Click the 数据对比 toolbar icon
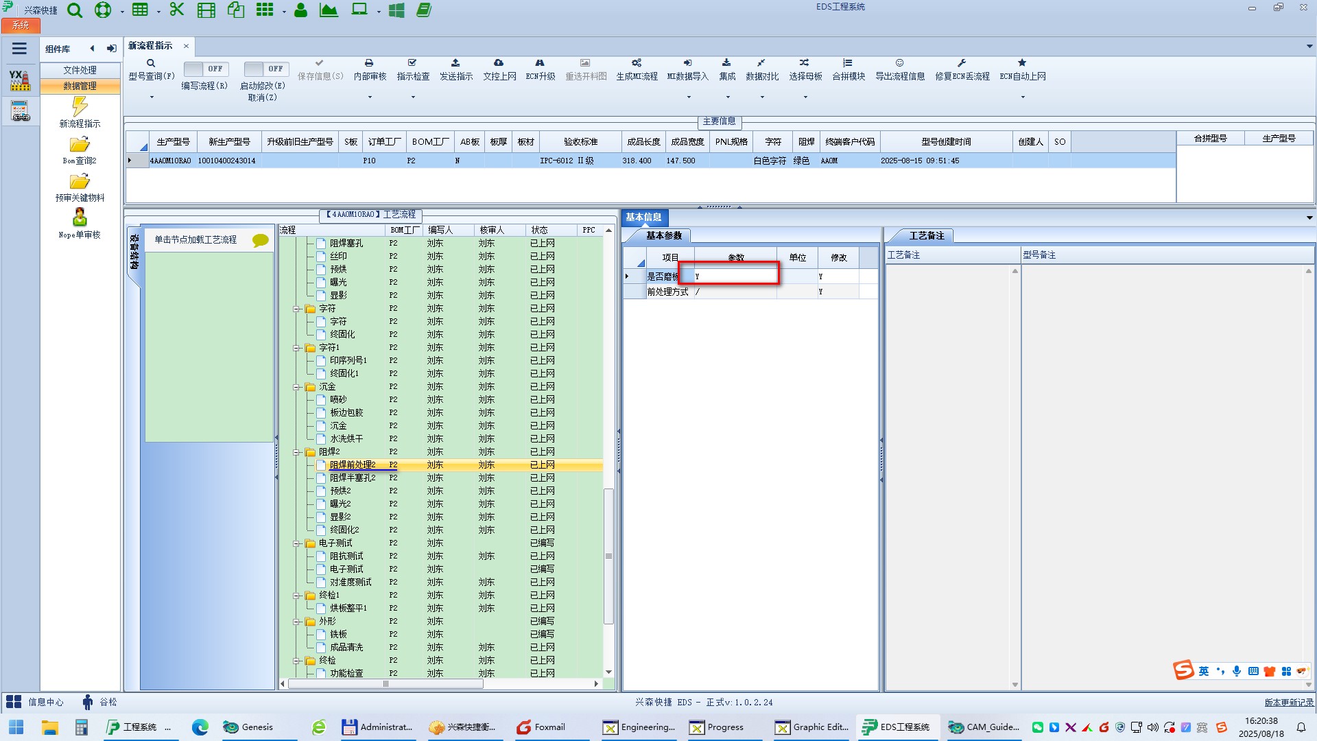 (x=761, y=63)
